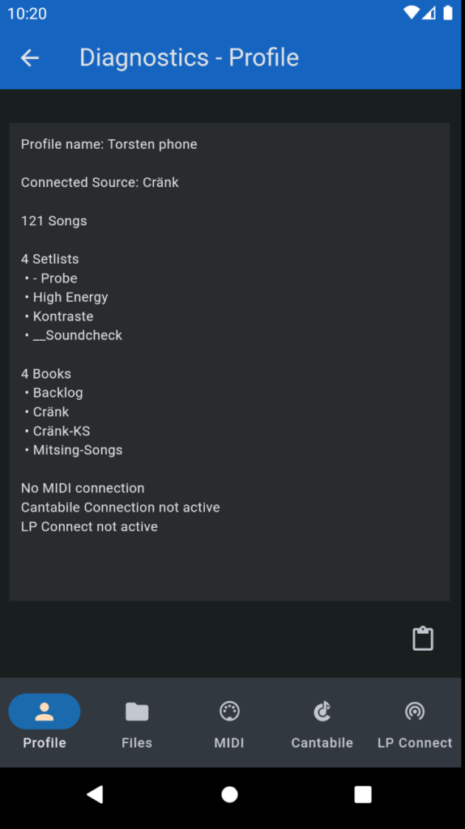Click the Connected Source Cränk line
The height and width of the screenshot is (829, 465).
point(100,182)
